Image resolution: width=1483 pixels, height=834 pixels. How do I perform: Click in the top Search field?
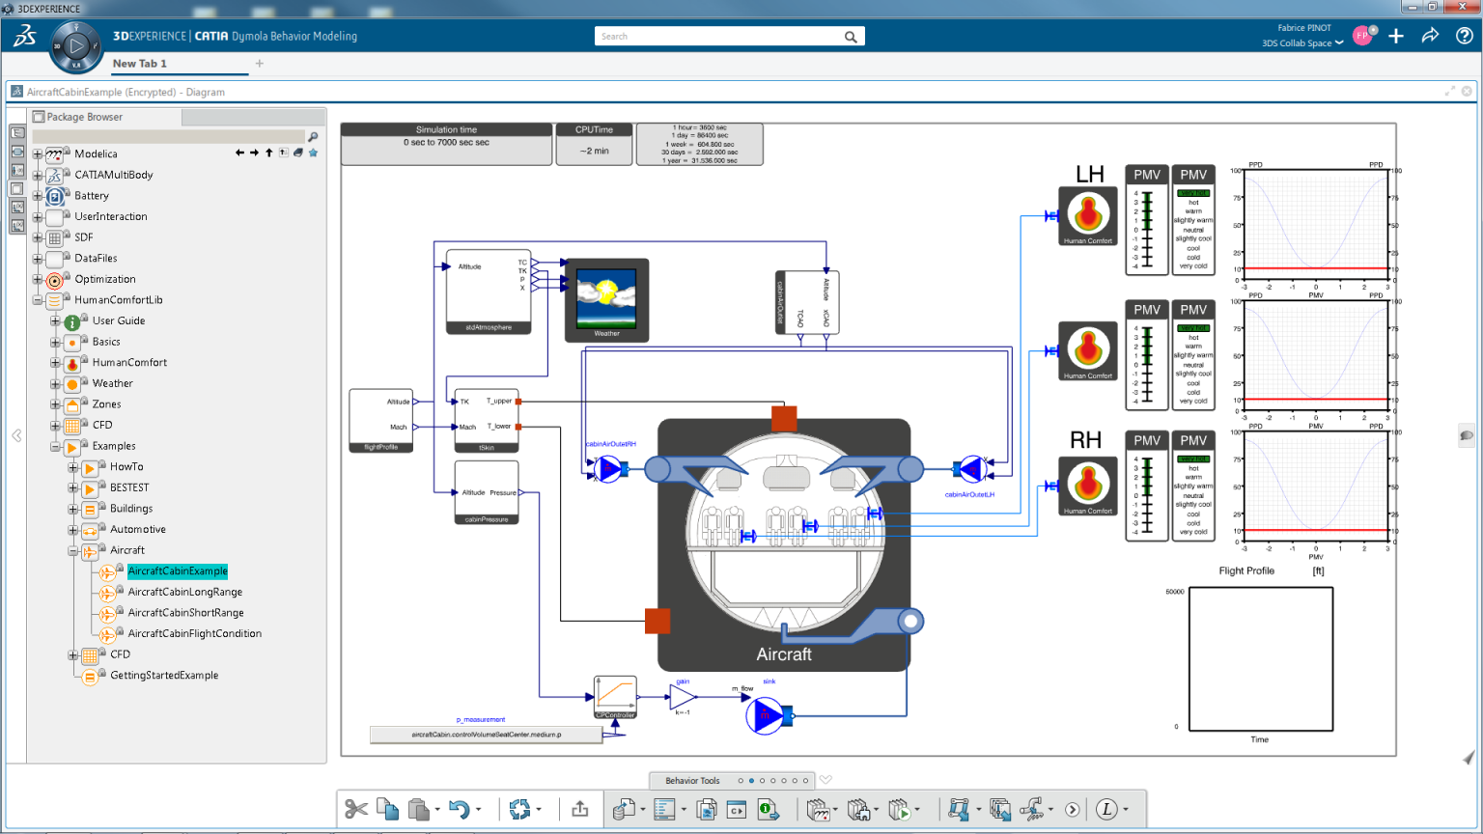[x=719, y=37]
